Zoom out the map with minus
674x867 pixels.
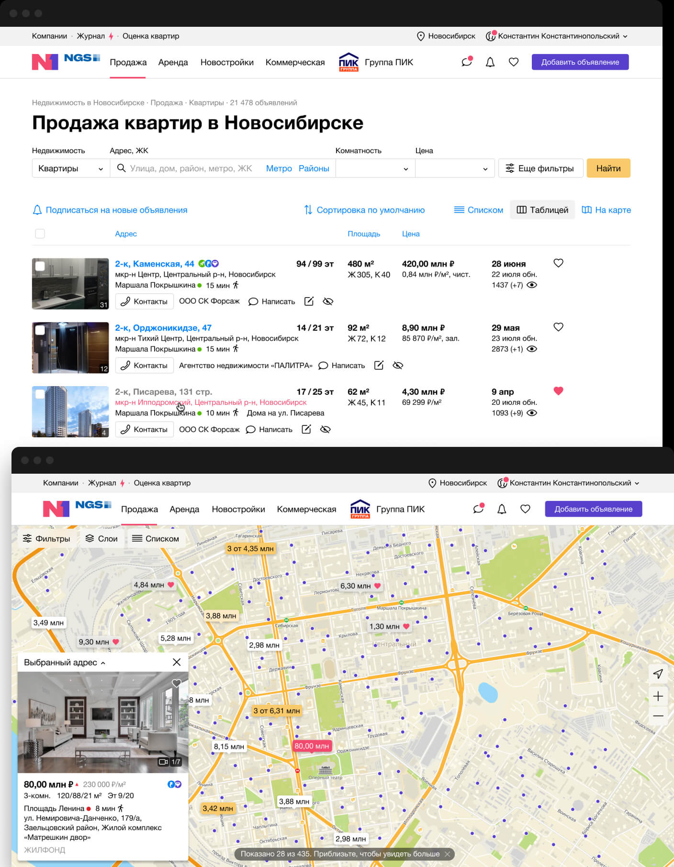[x=658, y=716]
